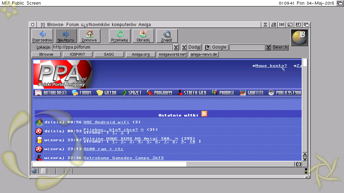
Task: Switch search engine with the Google cycle gadget
Action: (x=216, y=47)
